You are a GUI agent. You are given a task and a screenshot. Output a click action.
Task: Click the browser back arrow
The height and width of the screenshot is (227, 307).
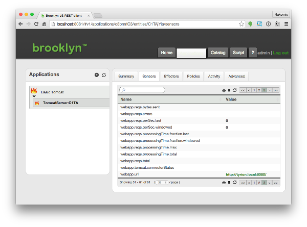coord(21,24)
